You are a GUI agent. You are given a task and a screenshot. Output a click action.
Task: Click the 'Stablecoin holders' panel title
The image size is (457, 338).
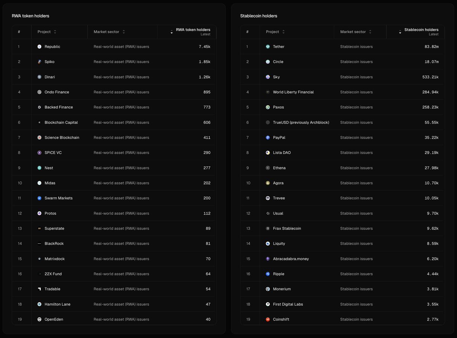(259, 16)
